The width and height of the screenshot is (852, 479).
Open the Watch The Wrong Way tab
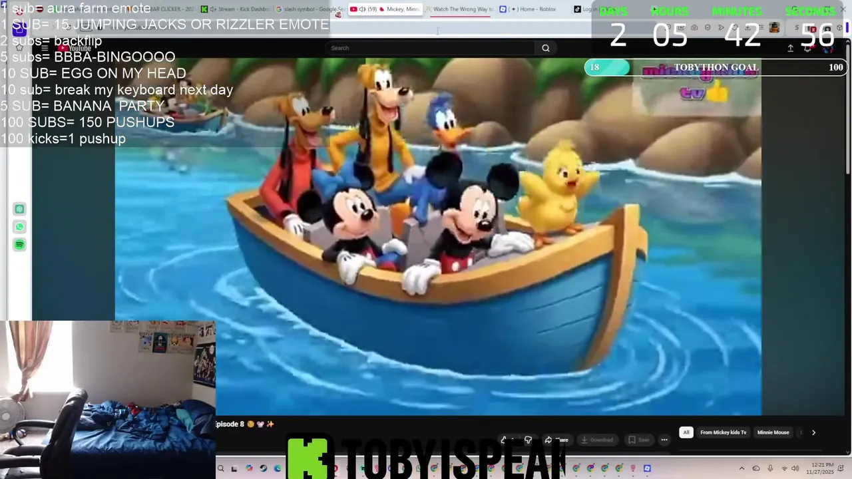click(461, 9)
